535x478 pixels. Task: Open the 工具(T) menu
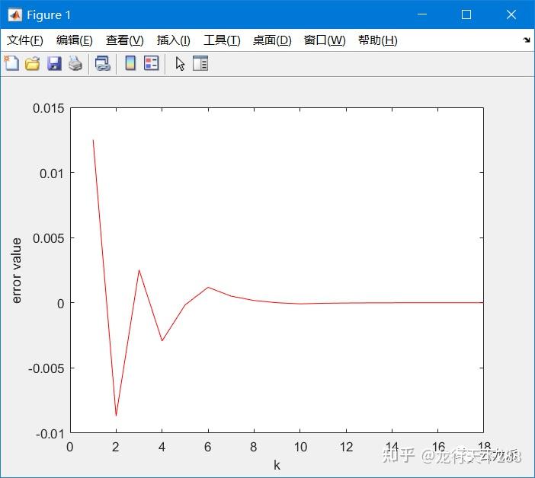coord(222,40)
